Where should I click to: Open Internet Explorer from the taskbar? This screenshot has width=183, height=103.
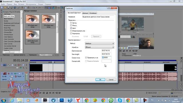pos(12,100)
